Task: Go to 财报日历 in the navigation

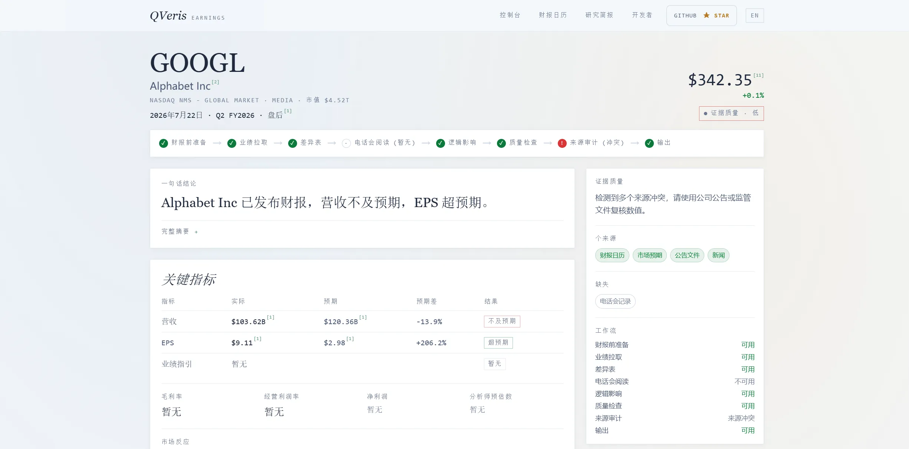Action: coord(553,15)
